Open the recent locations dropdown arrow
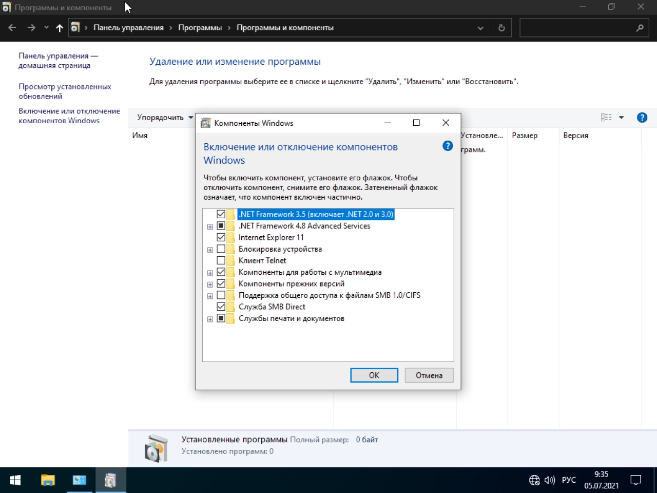The width and height of the screenshot is (657, 493). [46, 28]
